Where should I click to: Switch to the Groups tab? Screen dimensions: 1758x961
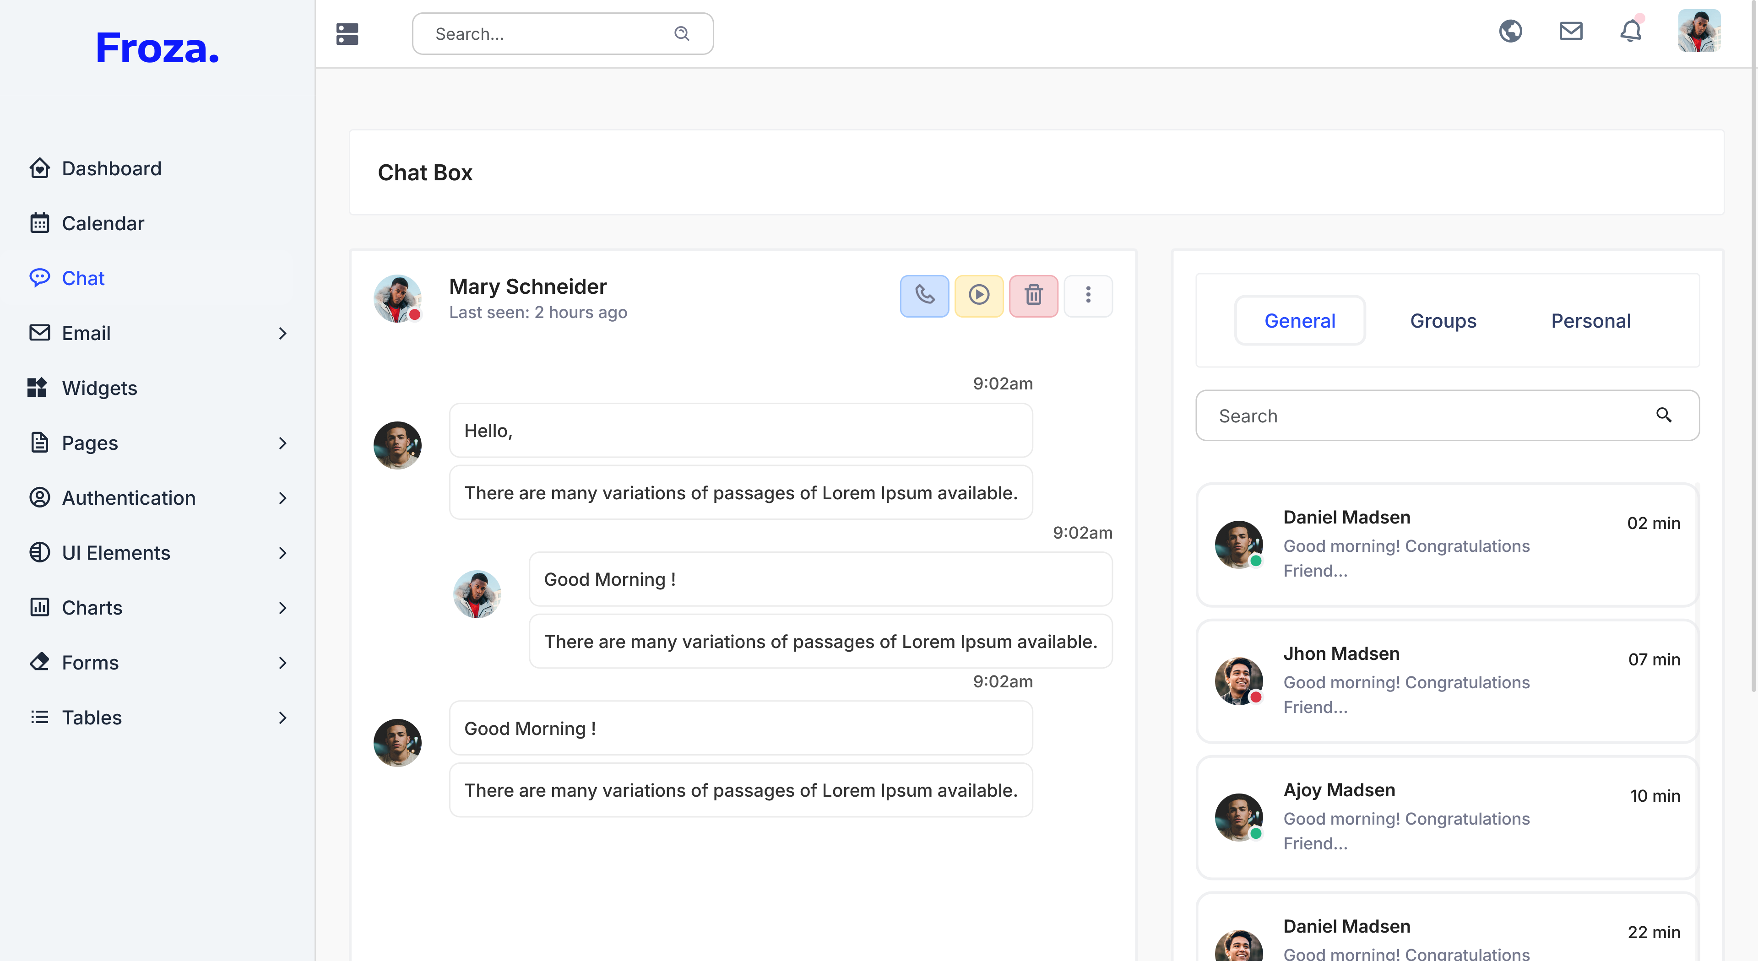click(1443, 320)
